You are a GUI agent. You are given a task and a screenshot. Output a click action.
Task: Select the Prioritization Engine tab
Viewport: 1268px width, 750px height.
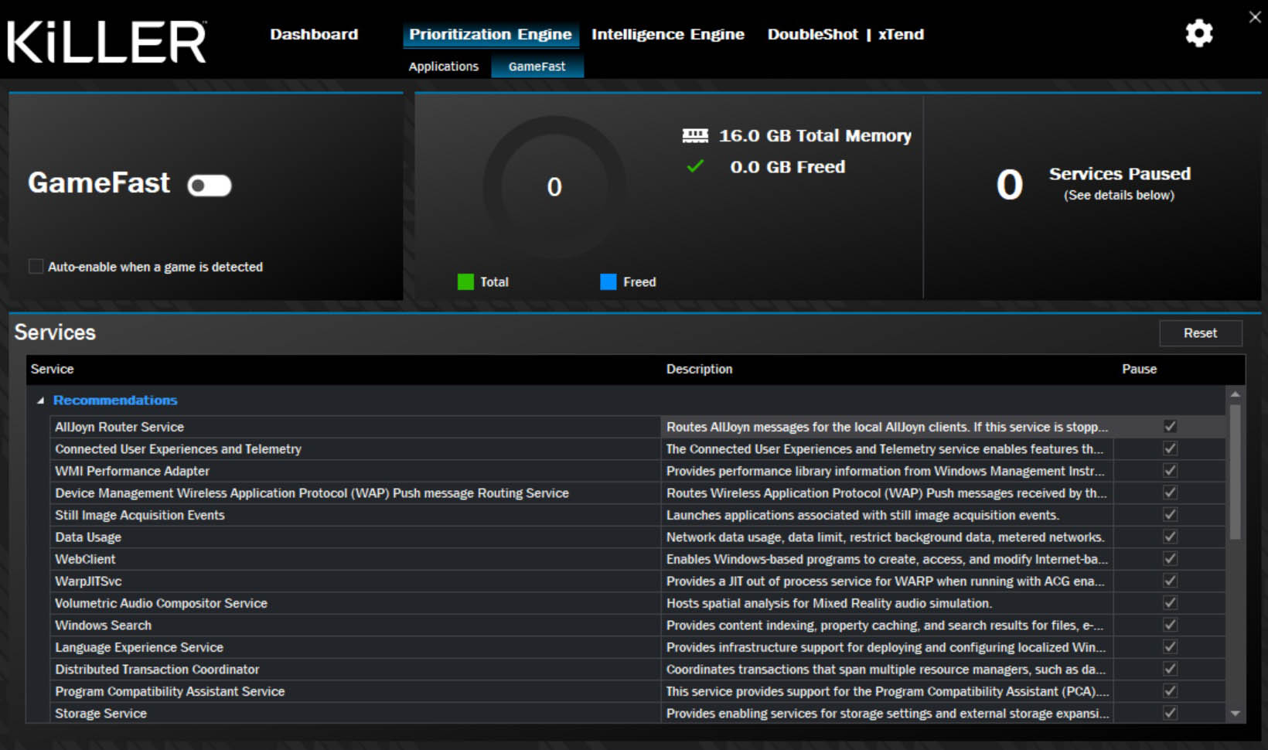[x=490, y=34]
